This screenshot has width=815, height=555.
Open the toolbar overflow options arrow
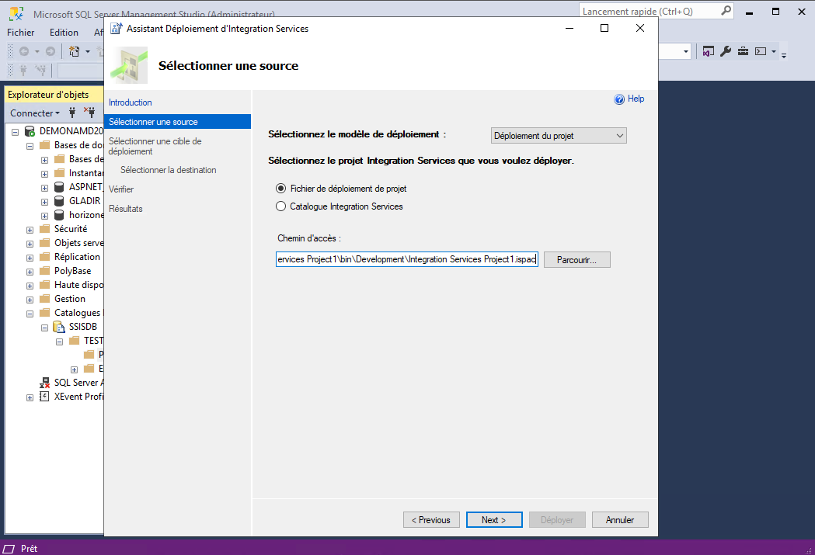[x=784, y=55]
